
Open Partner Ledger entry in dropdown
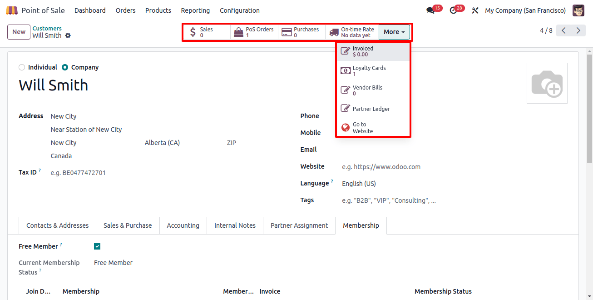click(373, 109)
